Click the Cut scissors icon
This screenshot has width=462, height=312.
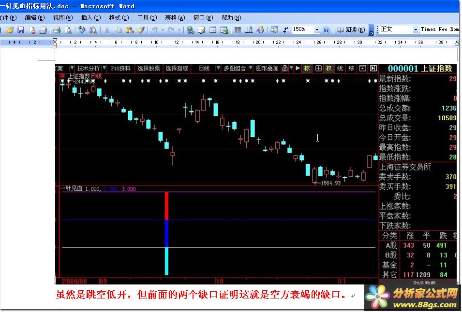pos(107,29)
